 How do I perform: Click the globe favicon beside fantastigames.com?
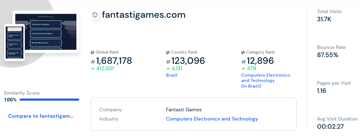pyautogui.click(x=95, y=15)
